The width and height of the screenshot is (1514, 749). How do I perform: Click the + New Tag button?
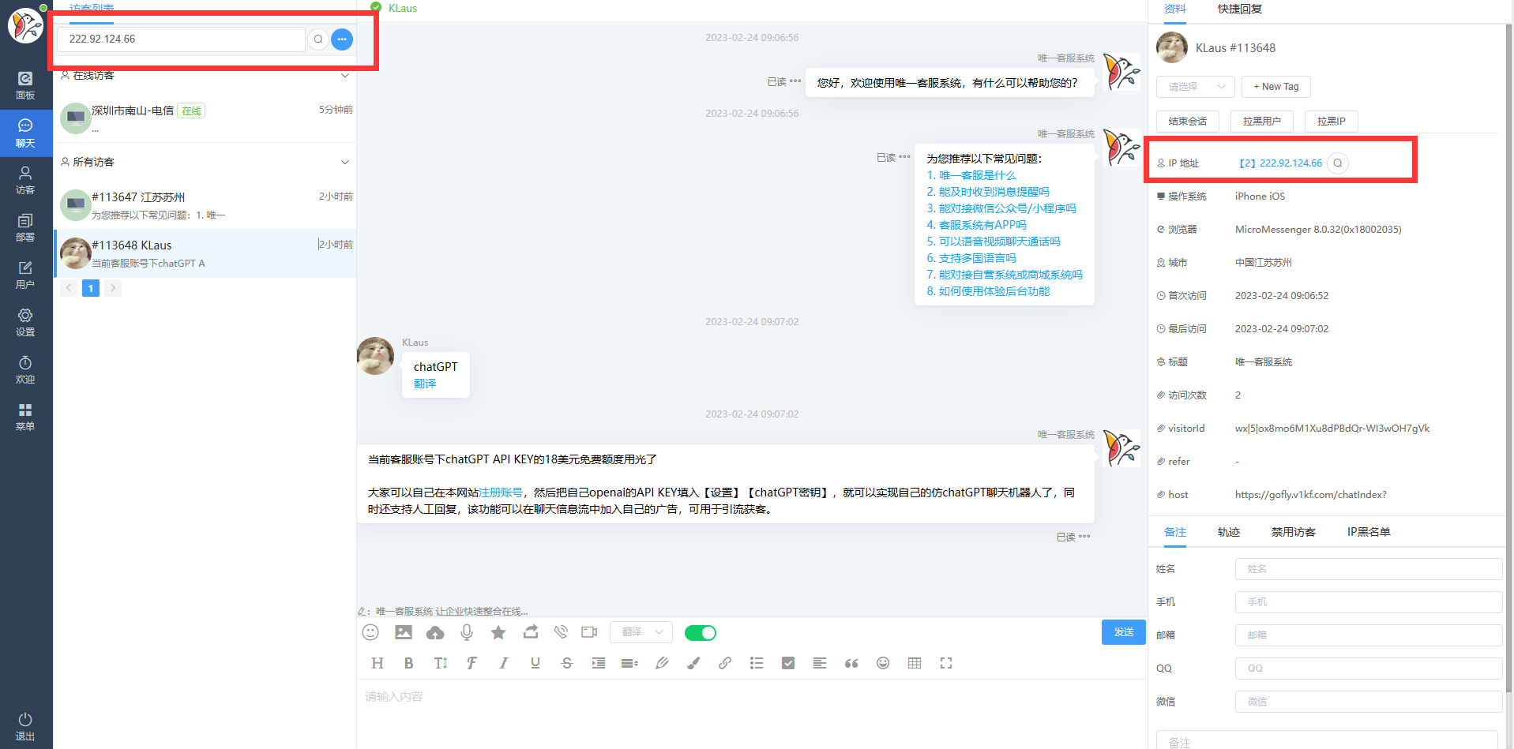(1276, 87)
